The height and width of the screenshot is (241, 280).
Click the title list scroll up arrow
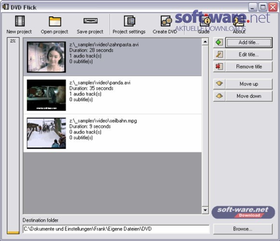pyautogui.click(x=205, y=42)
